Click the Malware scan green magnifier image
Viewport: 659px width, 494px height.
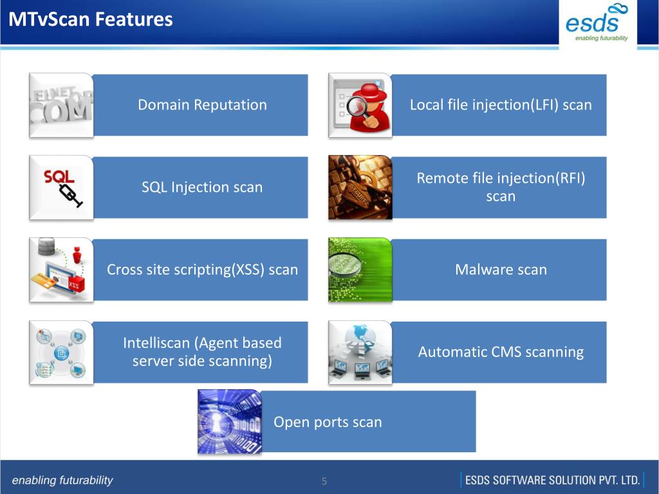pyautogui.click(x=360, y=270)
